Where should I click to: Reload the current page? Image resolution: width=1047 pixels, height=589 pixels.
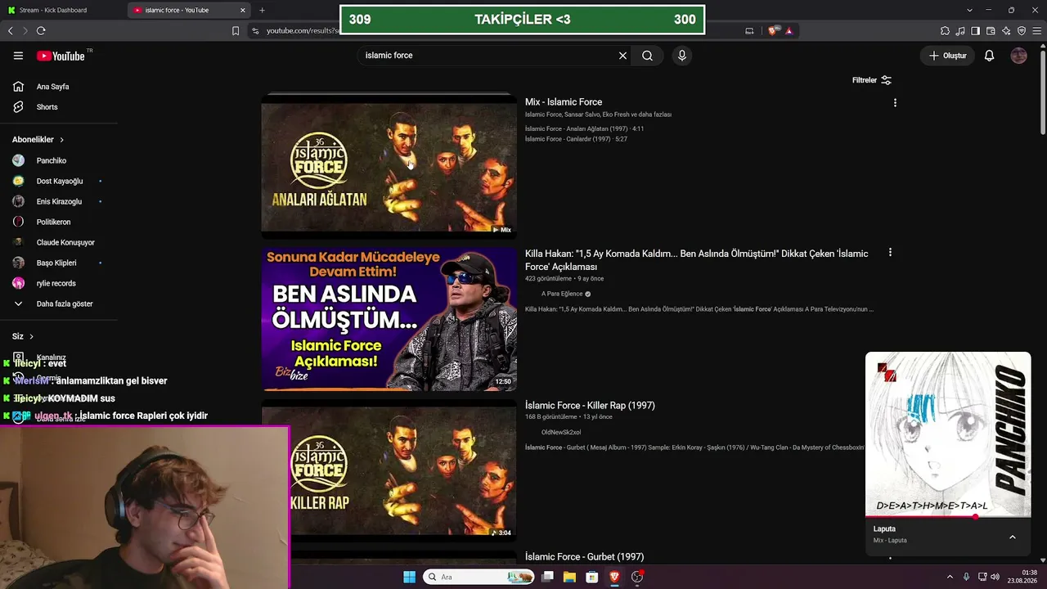[41, 31]
